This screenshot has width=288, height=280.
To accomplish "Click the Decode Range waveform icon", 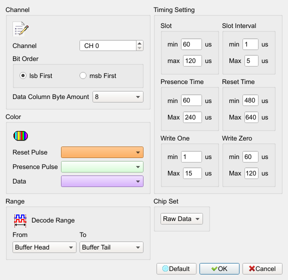I will (x=20, y=220).
